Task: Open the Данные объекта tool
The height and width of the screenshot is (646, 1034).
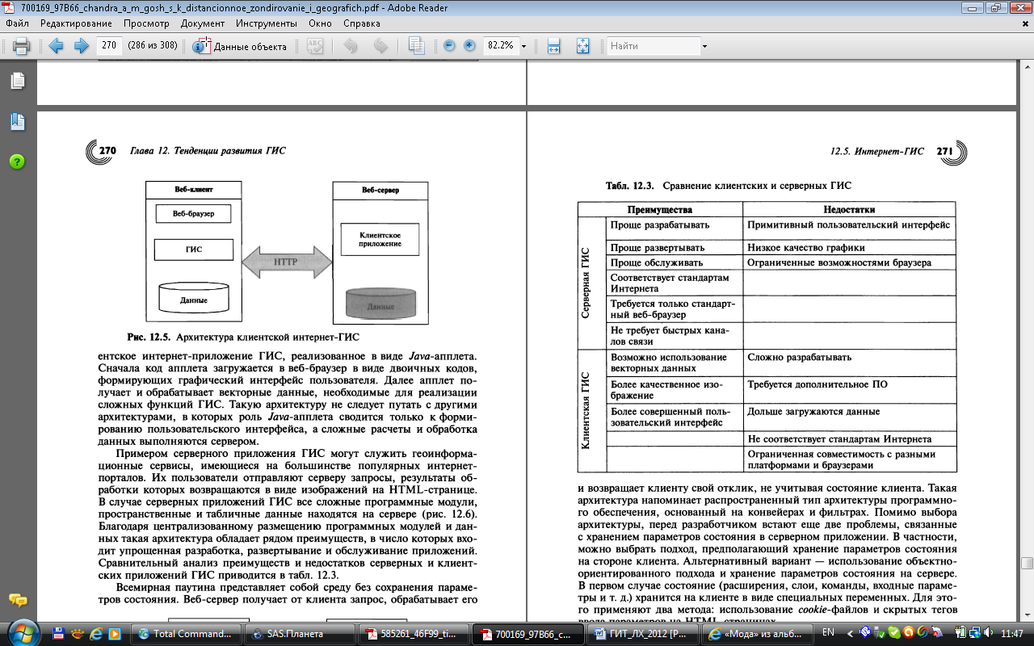Action: [x=241, y=46]
